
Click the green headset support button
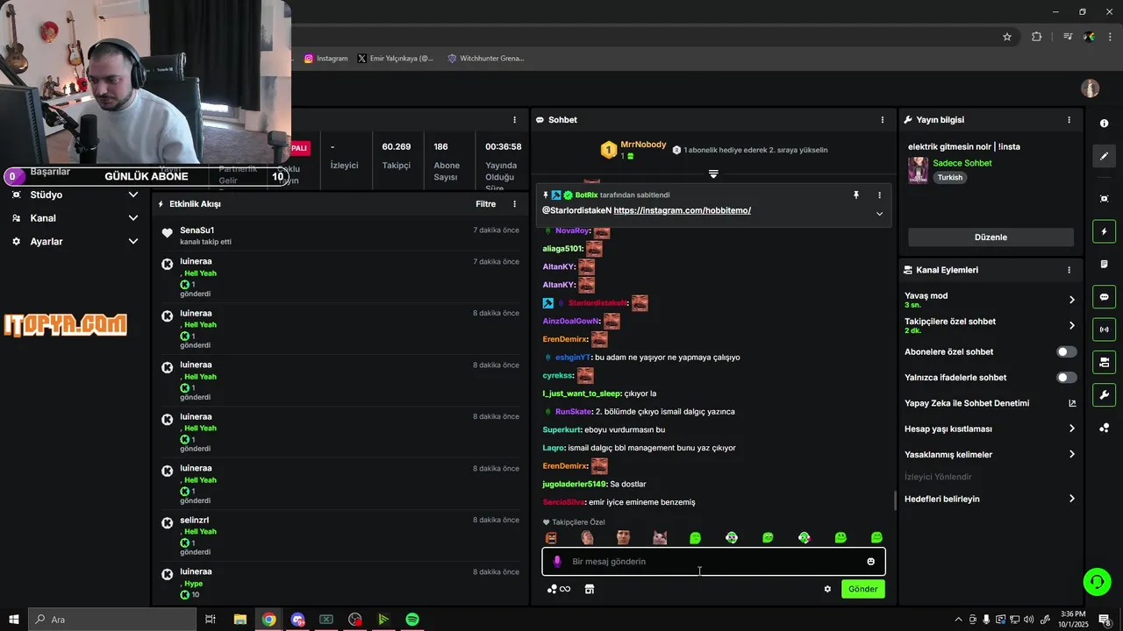(1096, 581)
